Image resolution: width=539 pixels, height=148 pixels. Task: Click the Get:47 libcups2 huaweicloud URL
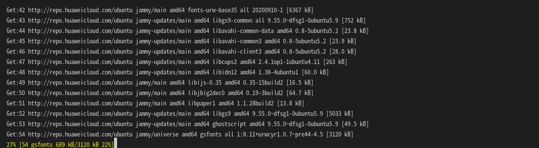pos(80,62)
